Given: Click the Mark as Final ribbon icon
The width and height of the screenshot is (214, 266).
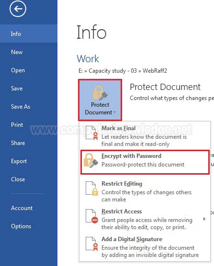Looking at the screenshot, I should pyautogui.click(x=92, y=133).
